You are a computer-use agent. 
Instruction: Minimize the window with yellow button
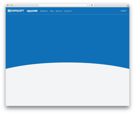10,5
